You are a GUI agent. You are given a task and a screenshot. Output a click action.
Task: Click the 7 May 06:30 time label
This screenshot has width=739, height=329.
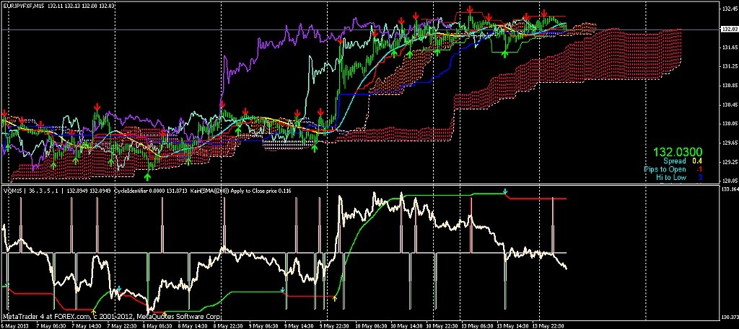[51, 325]
